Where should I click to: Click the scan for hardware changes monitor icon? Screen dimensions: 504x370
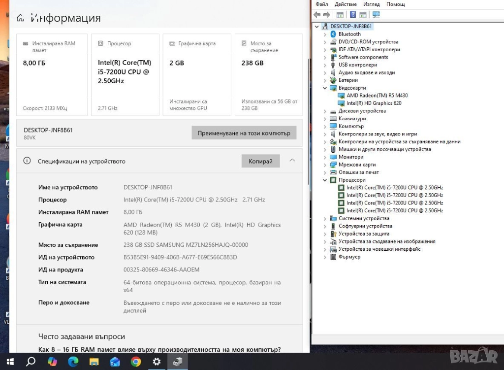[377, 15]
